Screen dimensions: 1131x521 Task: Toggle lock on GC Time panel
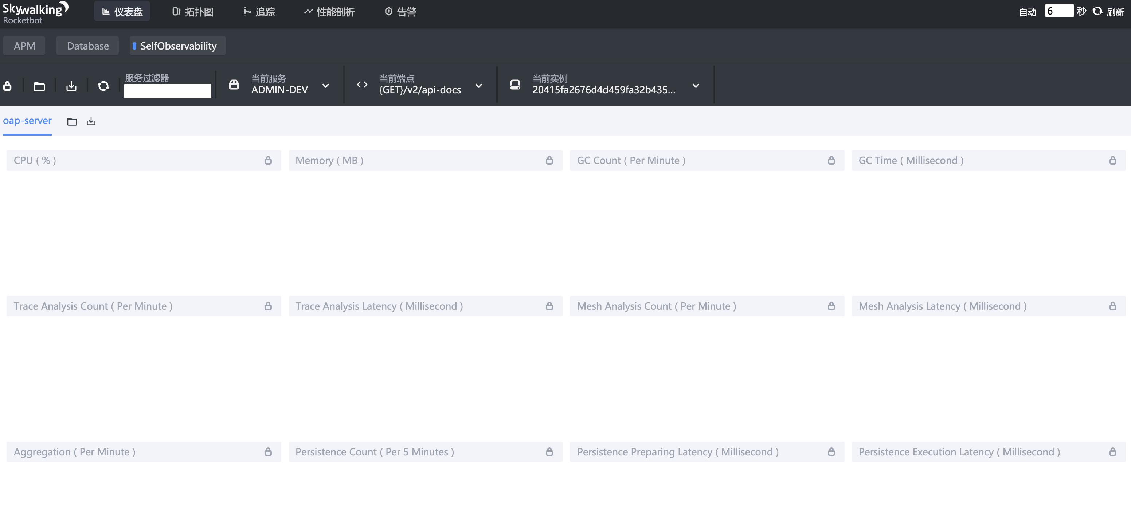[1112, 161]
